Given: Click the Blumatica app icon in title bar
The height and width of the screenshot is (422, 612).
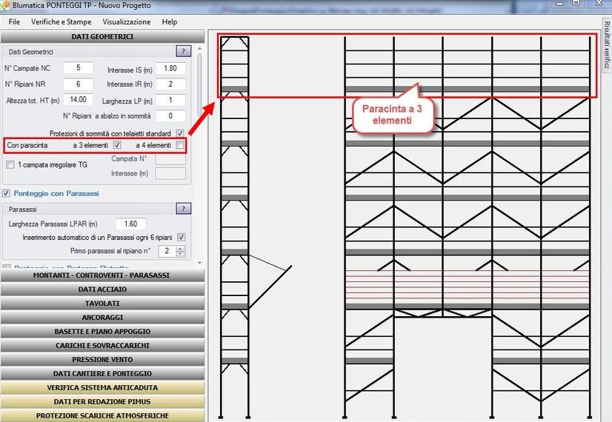Looking at the screenshot, I should (x=6, y=5).
